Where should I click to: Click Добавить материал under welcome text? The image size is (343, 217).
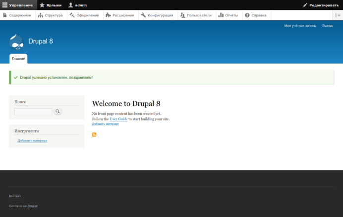pos(105,124)
